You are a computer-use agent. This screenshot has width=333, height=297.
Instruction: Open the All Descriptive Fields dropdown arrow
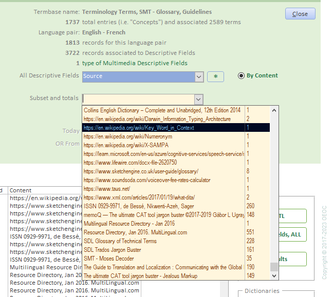199,76
